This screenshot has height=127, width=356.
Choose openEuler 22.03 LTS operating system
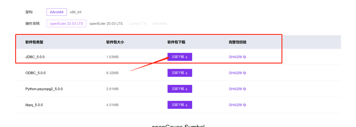point(67,23)
